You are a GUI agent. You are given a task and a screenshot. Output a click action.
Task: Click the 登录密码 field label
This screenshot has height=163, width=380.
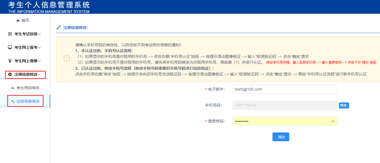click(x=217, y=121)
